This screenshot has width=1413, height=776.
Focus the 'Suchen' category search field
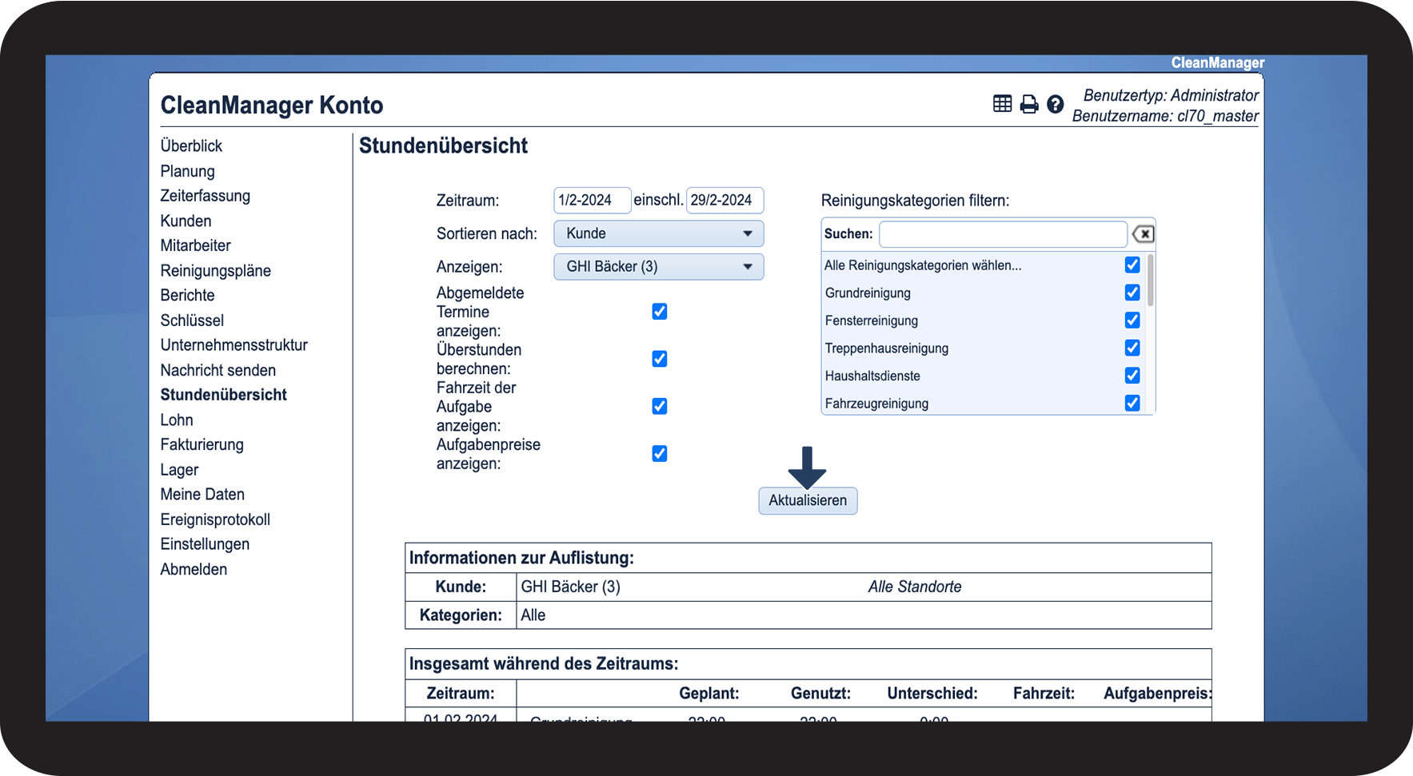(x=1002, y=234)
